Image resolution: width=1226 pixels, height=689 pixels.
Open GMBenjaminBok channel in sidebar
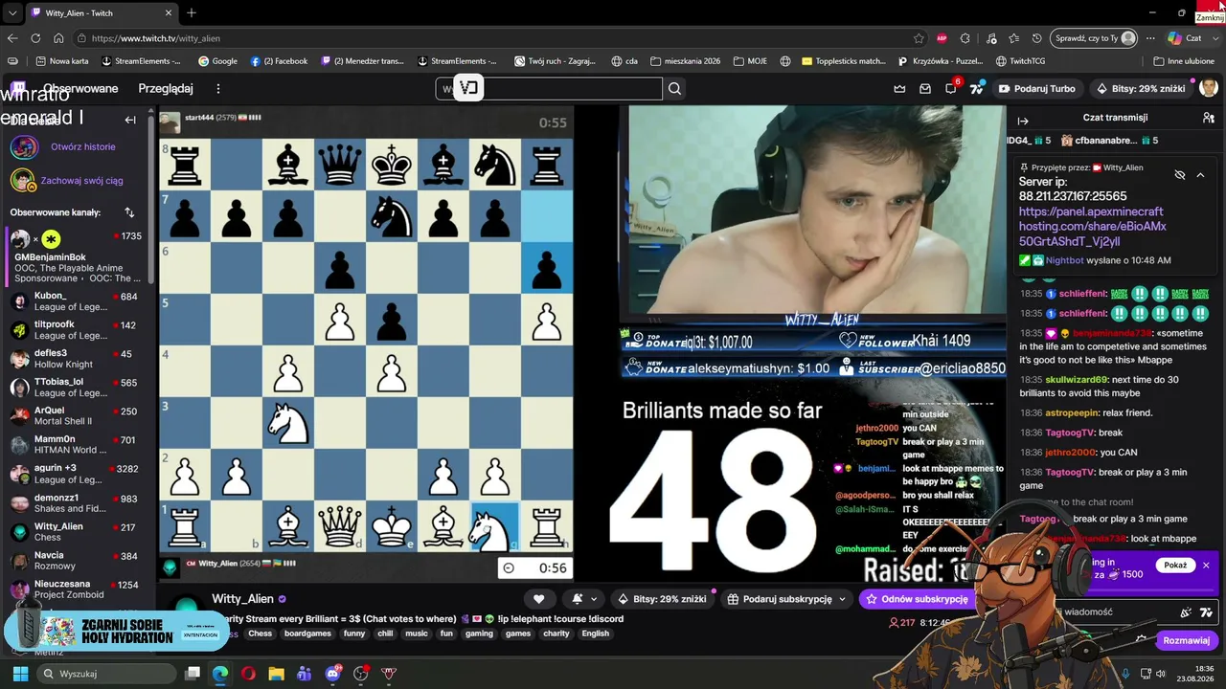tap(77, 254)
